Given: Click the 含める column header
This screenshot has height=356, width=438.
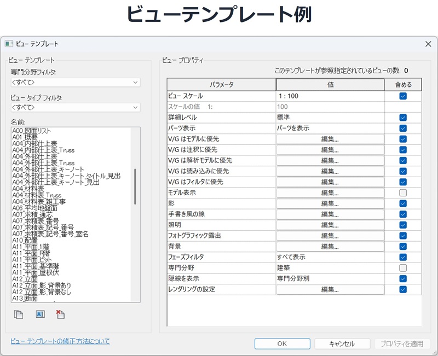Looking at the screenshot, I should coord(403,85).
